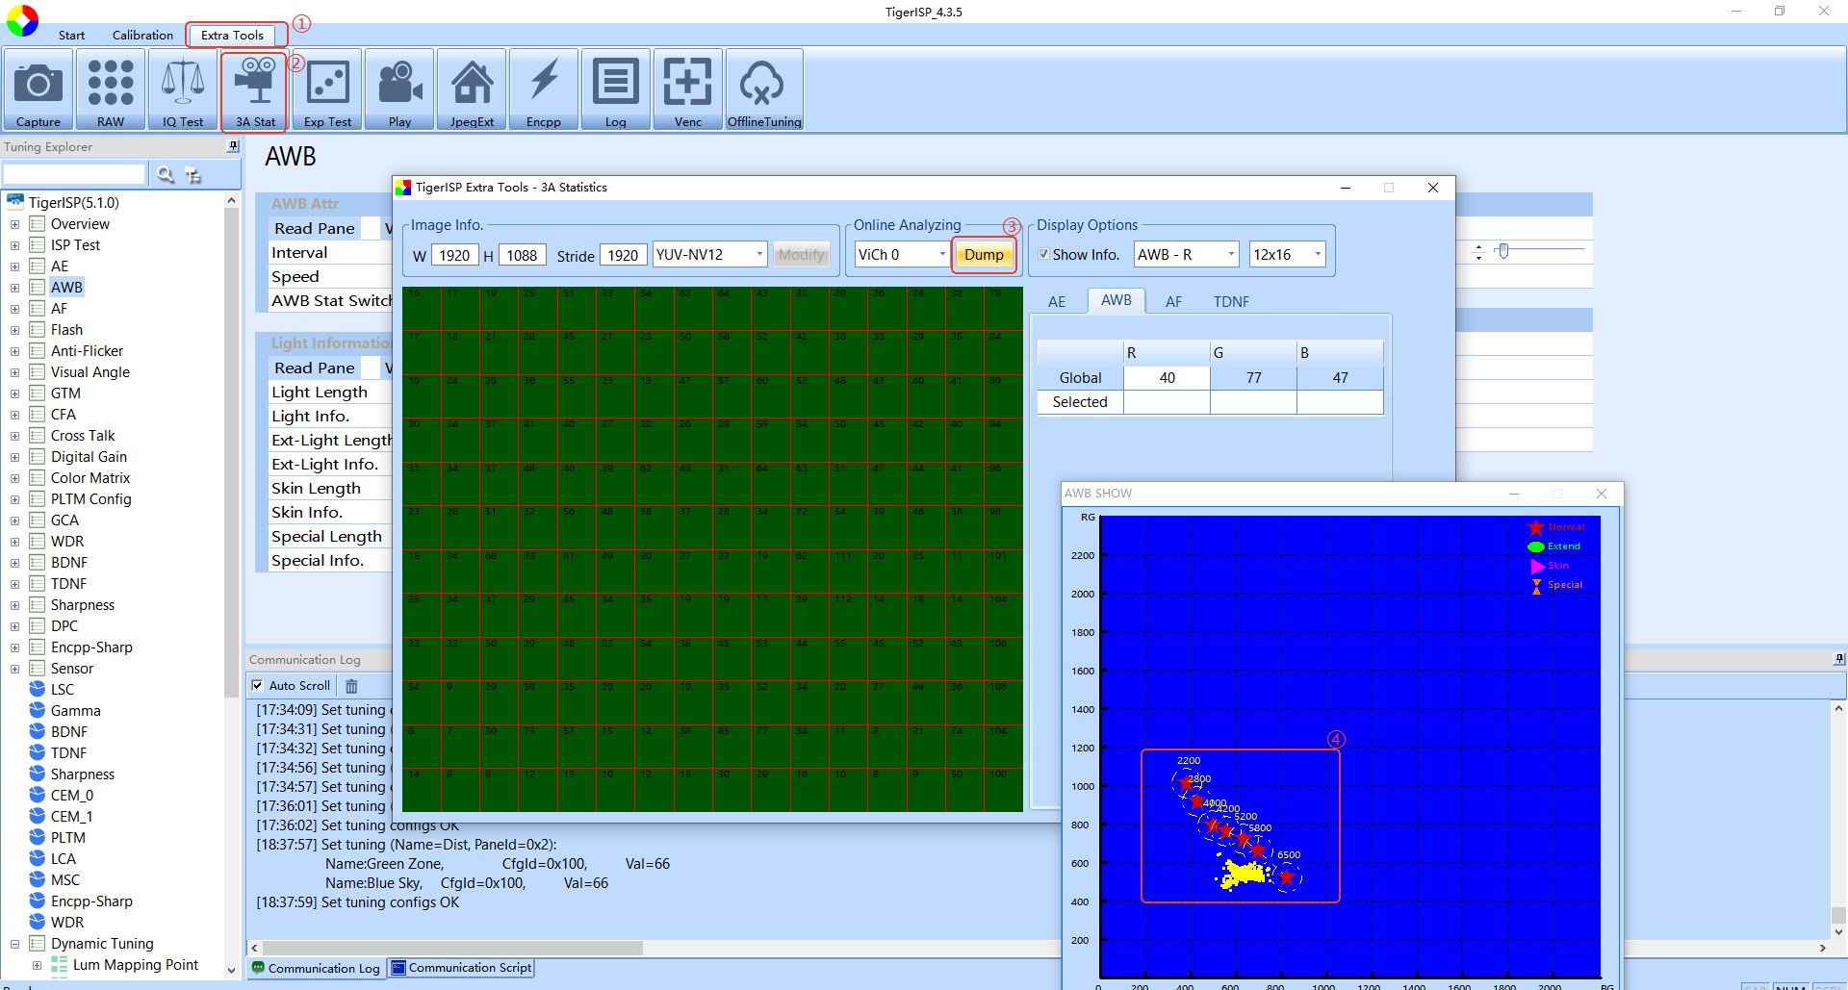Open the Communication Script tab
This screenshot has width=1848, height=990.
pos(461,968)
